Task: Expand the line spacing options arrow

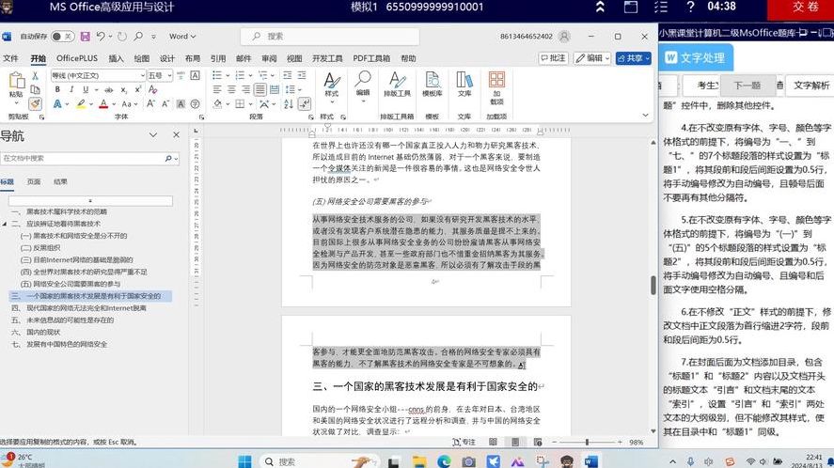Action: click(300, 90)
